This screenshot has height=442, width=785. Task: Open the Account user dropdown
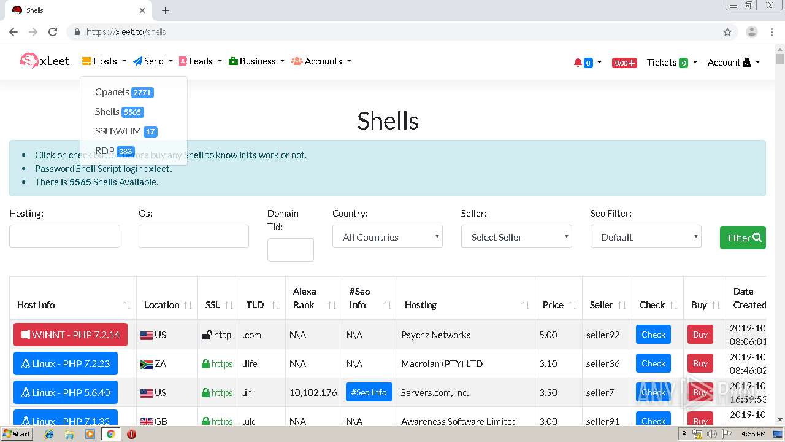point(734,63)
